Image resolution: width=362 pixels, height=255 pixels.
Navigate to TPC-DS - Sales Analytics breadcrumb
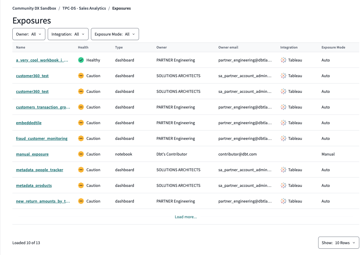coord(84,8)
